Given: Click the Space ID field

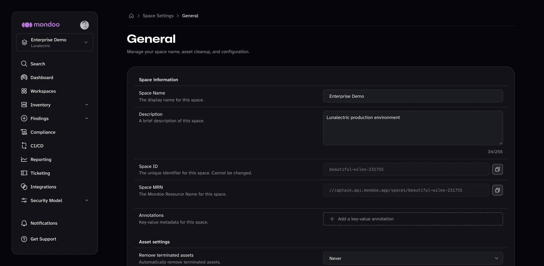Looking at the screenshot, I should pos(406,169).
